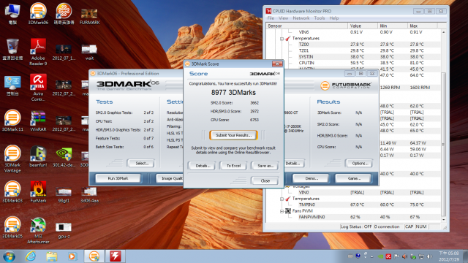Click the Game button in 3DMark06
Screen dimensions: 468x263
pyautogui.click(x=353, y=178)
